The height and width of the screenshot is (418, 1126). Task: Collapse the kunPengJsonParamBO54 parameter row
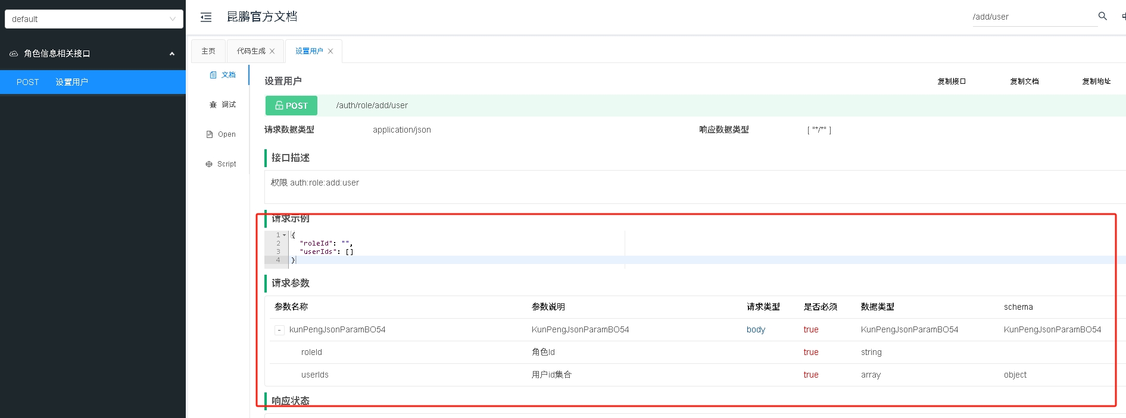click(279, 330)
